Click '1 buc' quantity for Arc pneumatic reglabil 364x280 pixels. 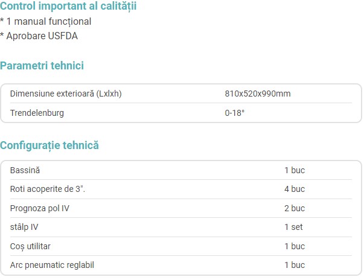point(295,265)
